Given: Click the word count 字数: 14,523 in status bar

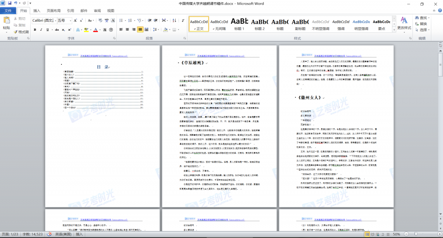Looking at the screenshot, I should [x=33, y=234].
